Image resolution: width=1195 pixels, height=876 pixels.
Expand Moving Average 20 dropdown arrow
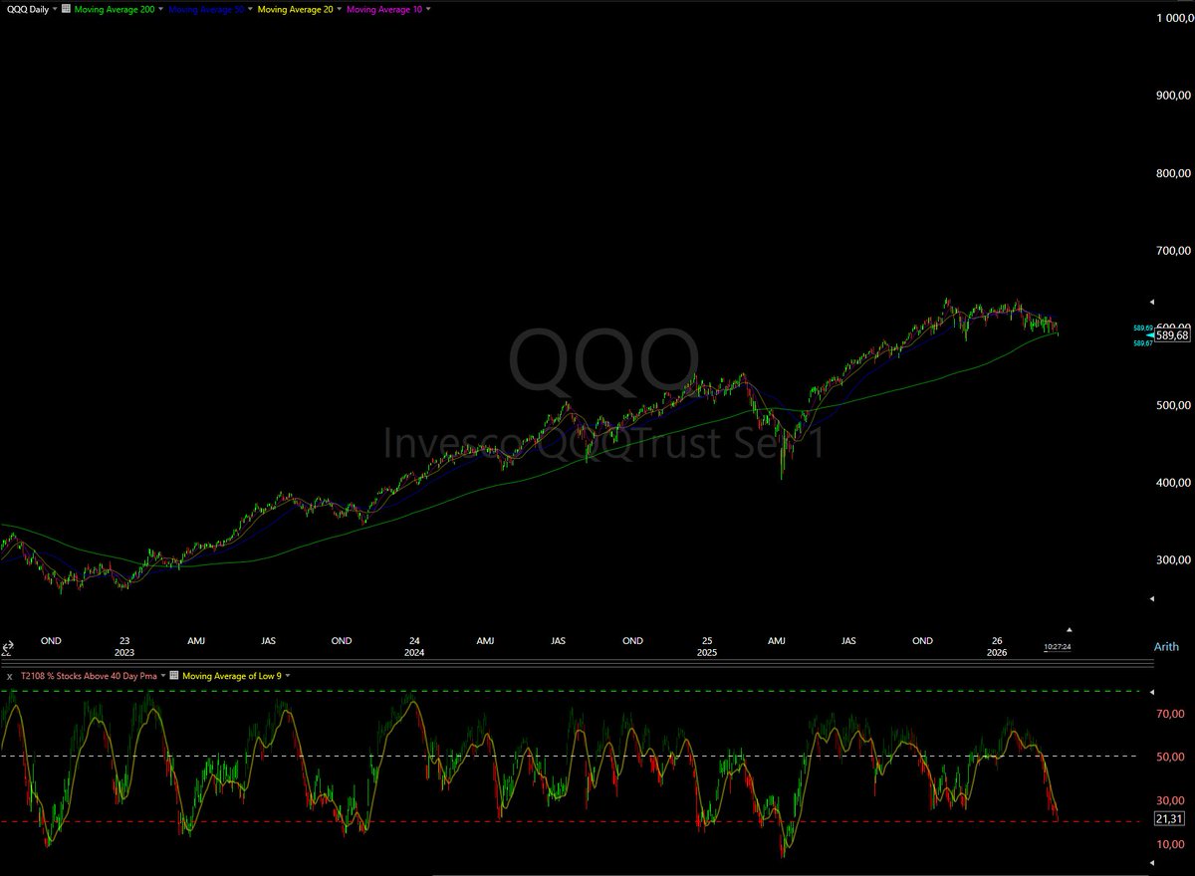(x=340, y=9)
